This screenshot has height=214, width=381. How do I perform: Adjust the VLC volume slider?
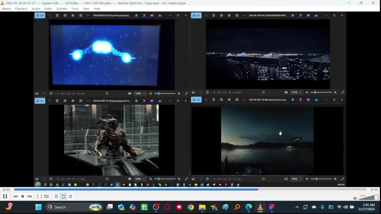coord(368,197)
